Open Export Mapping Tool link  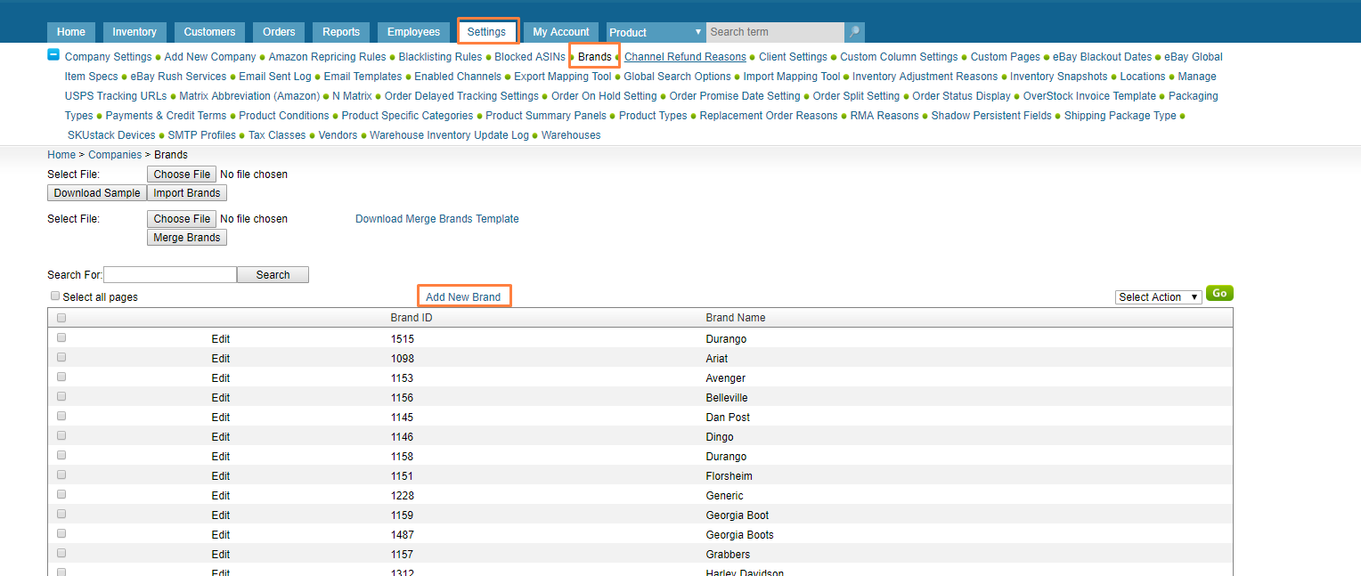[x=563, y=77]
